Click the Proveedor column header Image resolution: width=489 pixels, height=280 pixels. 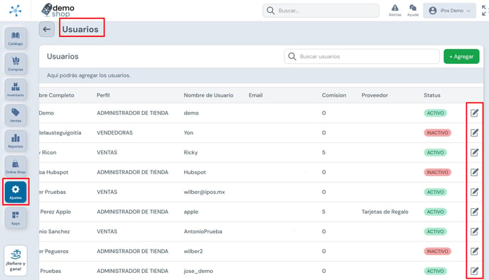pyautogui.click(x=375, y=95)
